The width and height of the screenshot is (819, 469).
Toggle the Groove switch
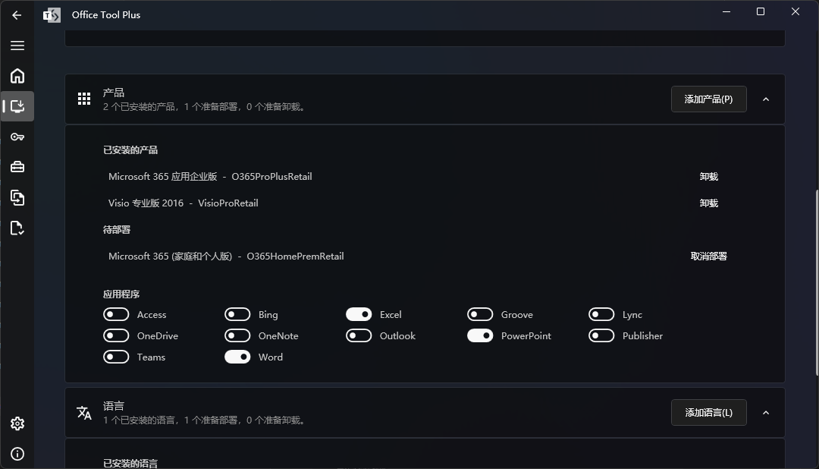tap(480, 314)
